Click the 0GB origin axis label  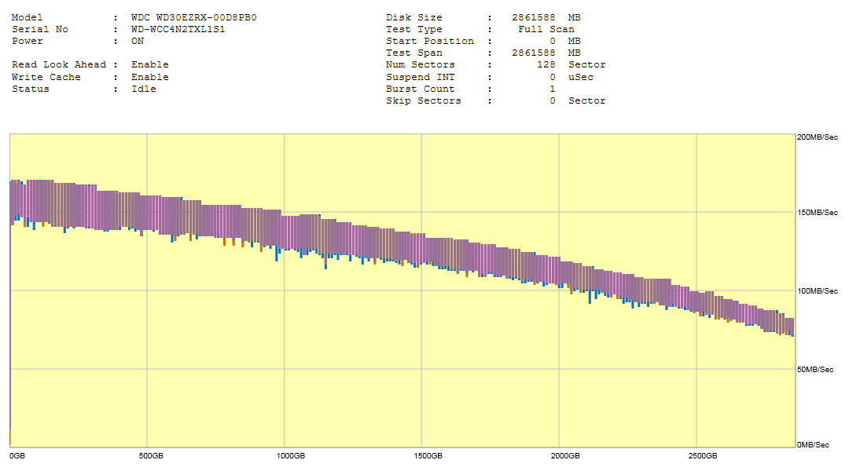[17, 455]
